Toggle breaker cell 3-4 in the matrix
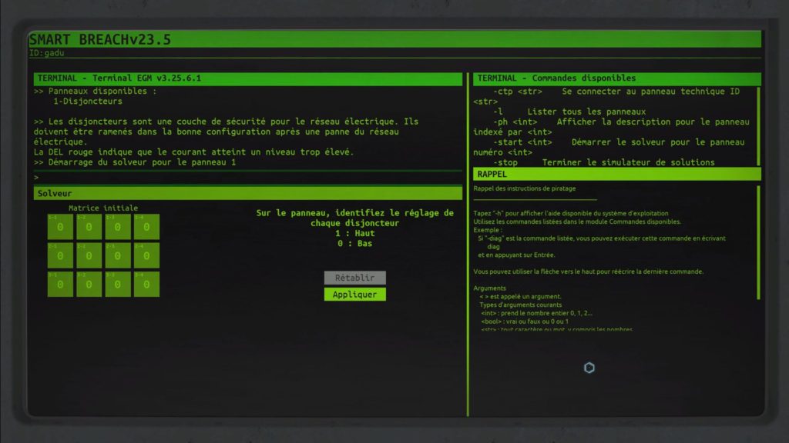The image size is (789, 443). tap(146, 284)
